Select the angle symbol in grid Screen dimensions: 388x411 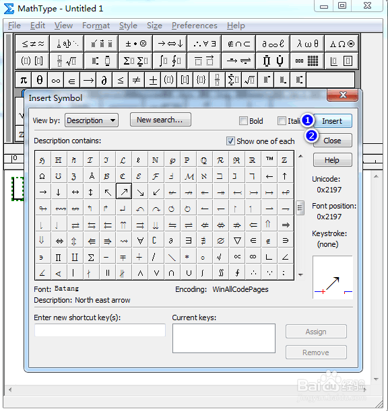click(286, 257)
